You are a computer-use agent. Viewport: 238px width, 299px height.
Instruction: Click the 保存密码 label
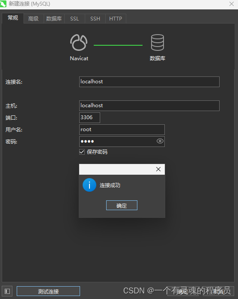click(97, 152)
